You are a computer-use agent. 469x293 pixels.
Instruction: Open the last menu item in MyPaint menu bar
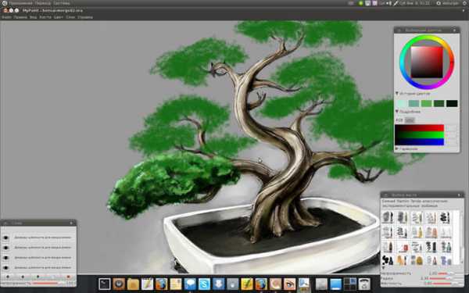coord(85,17)
